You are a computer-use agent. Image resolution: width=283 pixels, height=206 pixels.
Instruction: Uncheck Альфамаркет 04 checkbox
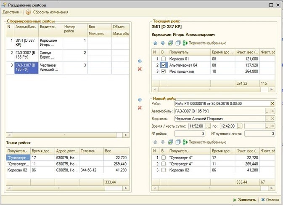tap(164, 65)
